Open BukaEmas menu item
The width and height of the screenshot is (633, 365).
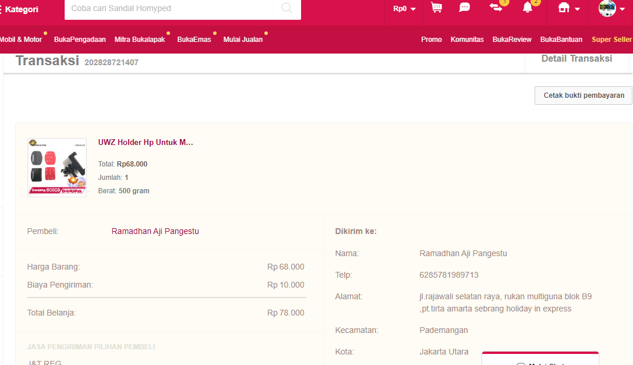point(194,40)
